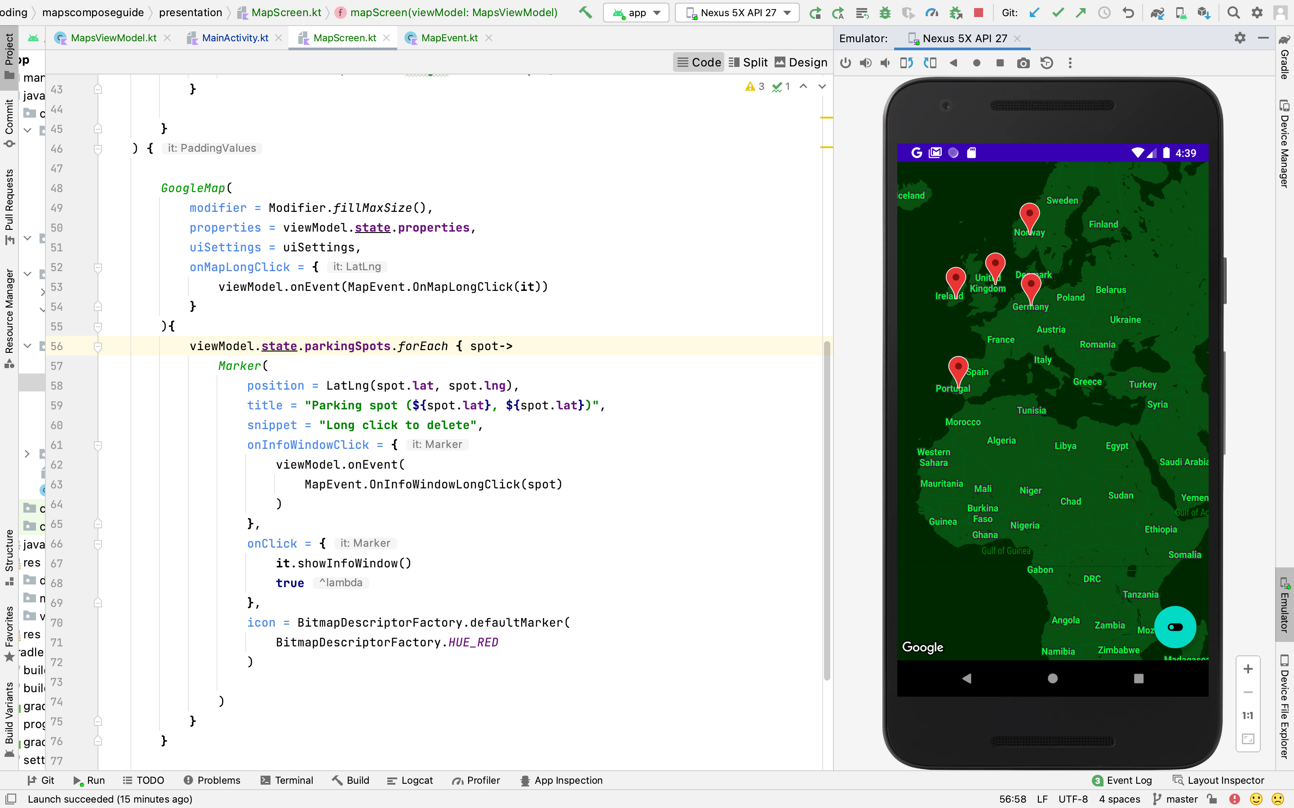The image size is (1294, 808).
Task: Stop the running app with the red square
Action: (979, 12)
